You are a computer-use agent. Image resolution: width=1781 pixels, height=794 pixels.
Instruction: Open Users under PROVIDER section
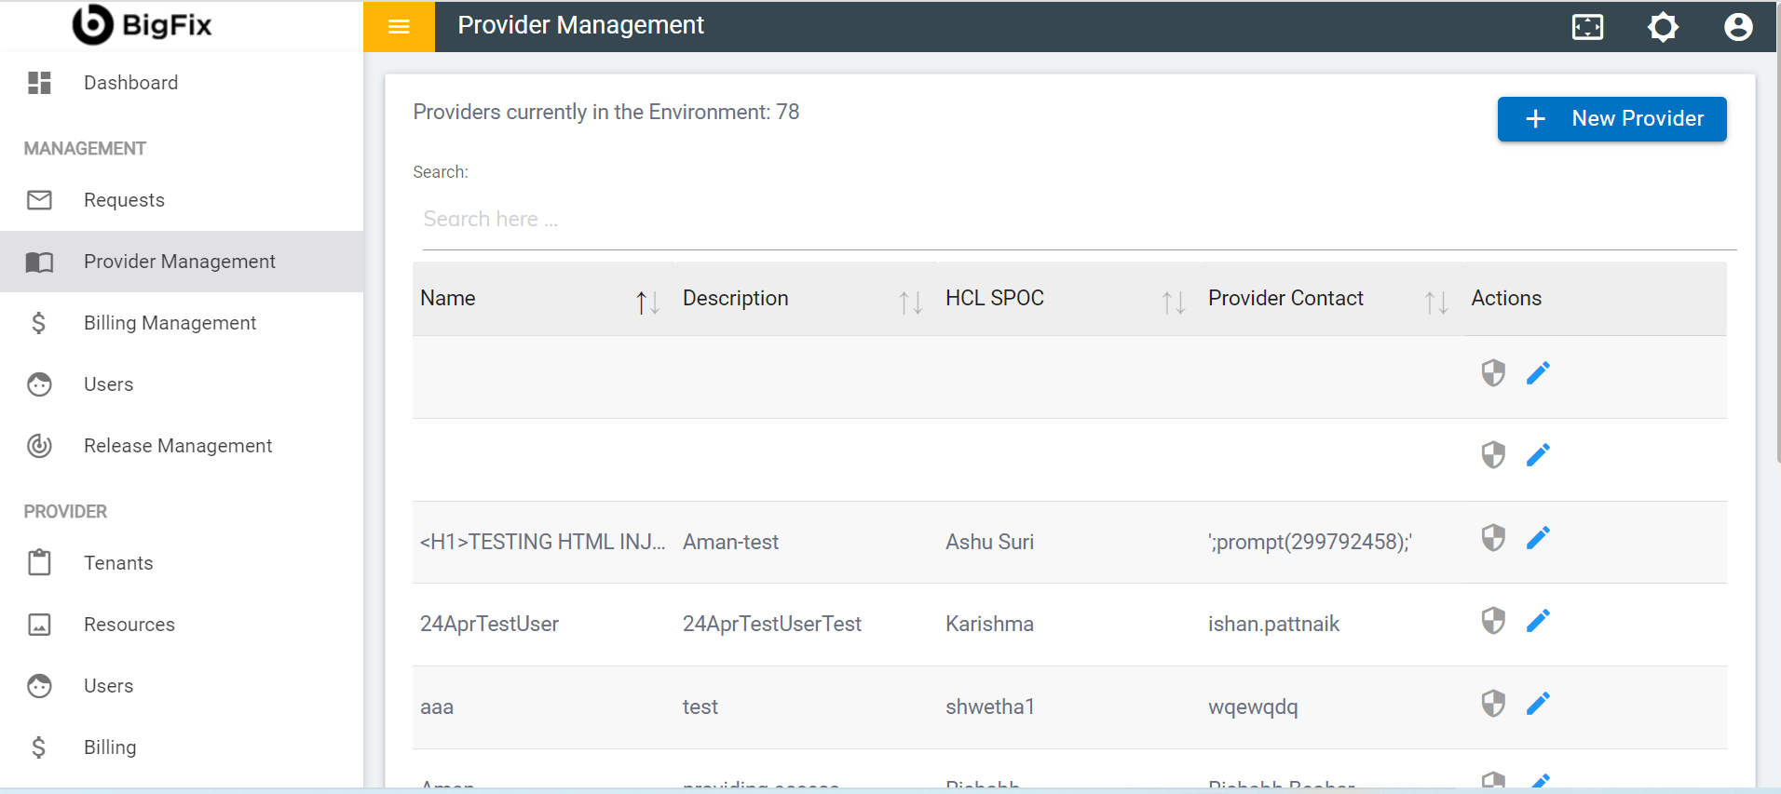tap(182, 686)
